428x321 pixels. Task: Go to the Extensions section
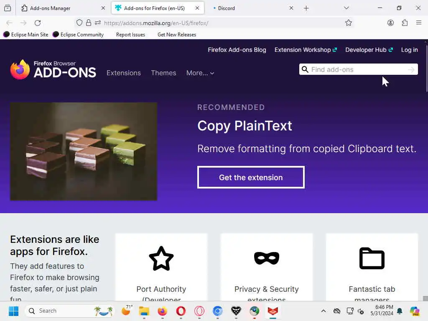pyautogui.click(x=124, y=73)
